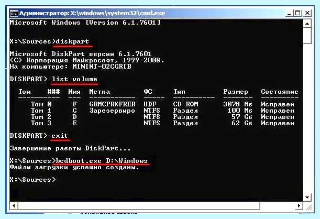Click the '62 Гб' size value

tap(242, 123)
